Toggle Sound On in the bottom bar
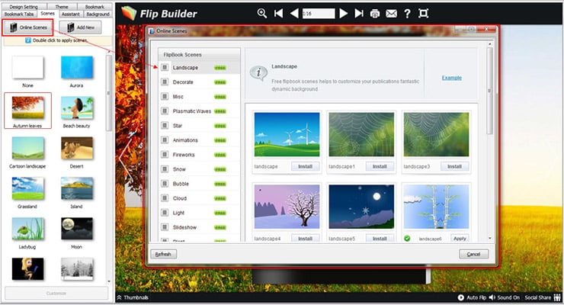 (507, 298)
